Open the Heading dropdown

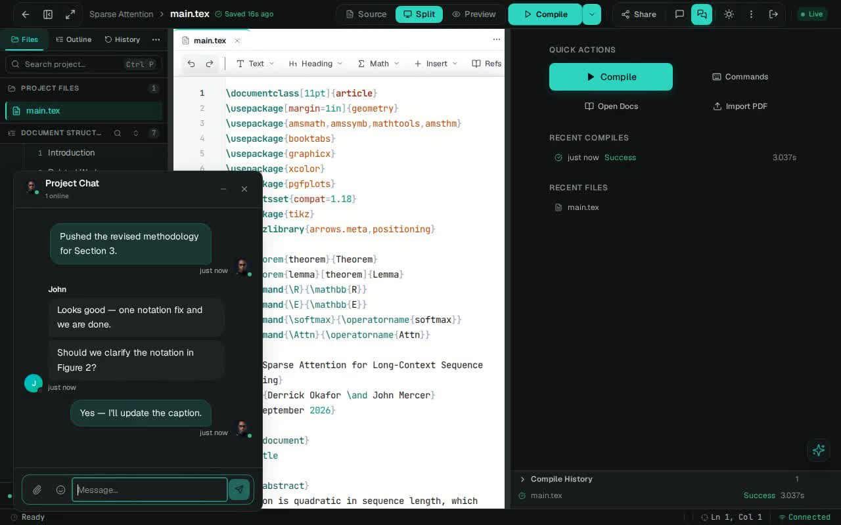pos(316,64)
